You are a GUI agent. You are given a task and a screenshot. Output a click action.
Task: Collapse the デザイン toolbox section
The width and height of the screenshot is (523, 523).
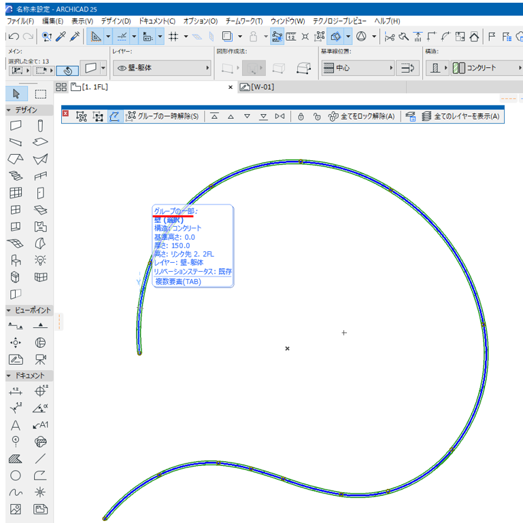9,110
